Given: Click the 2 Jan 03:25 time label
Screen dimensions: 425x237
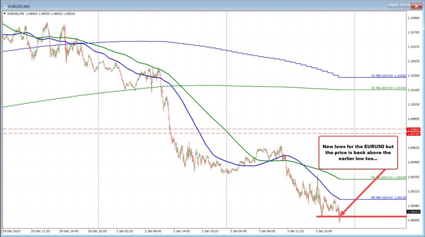Looking at the screenshot, I should 125,231.
